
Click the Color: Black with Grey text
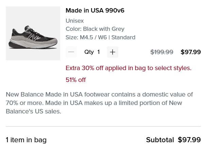[95, 29]
